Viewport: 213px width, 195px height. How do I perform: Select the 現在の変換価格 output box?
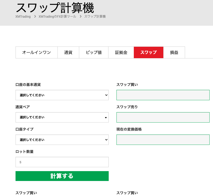tap(163, 140)
